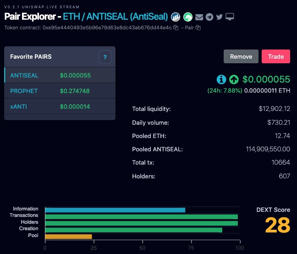Click Pooled ANTISEAL value 114,909,550.00
This screenshot has width=297, height=254.
click(x=268, y=149)
